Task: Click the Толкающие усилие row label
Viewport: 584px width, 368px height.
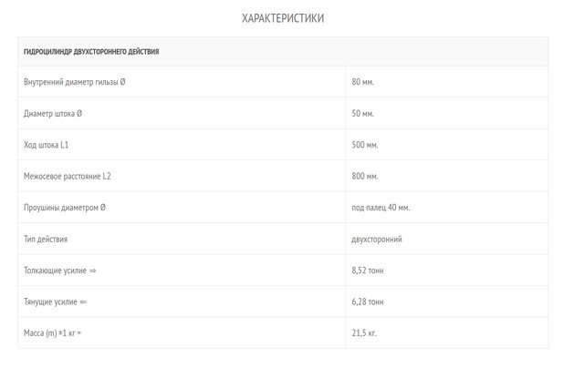Action: coord(60,271)
